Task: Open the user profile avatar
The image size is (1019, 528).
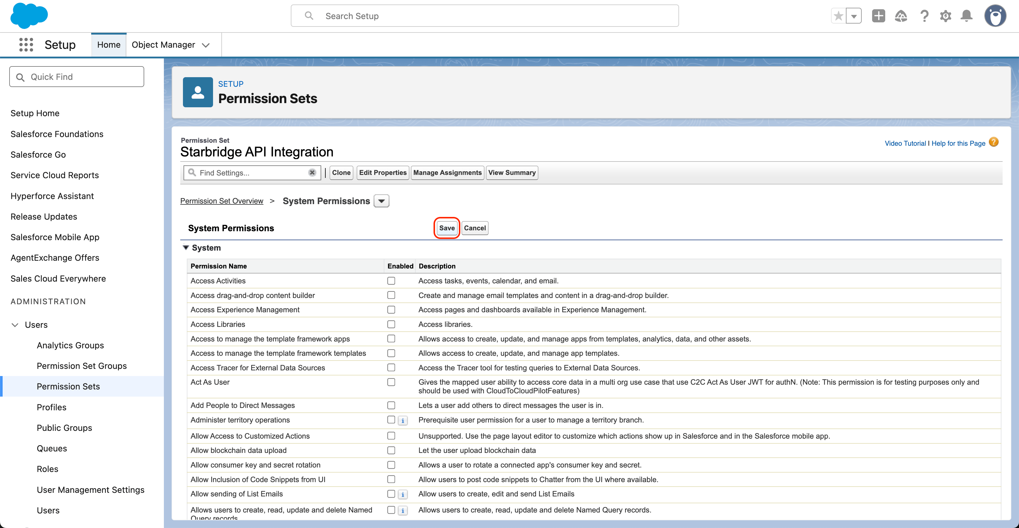Action: coord(995,16)
